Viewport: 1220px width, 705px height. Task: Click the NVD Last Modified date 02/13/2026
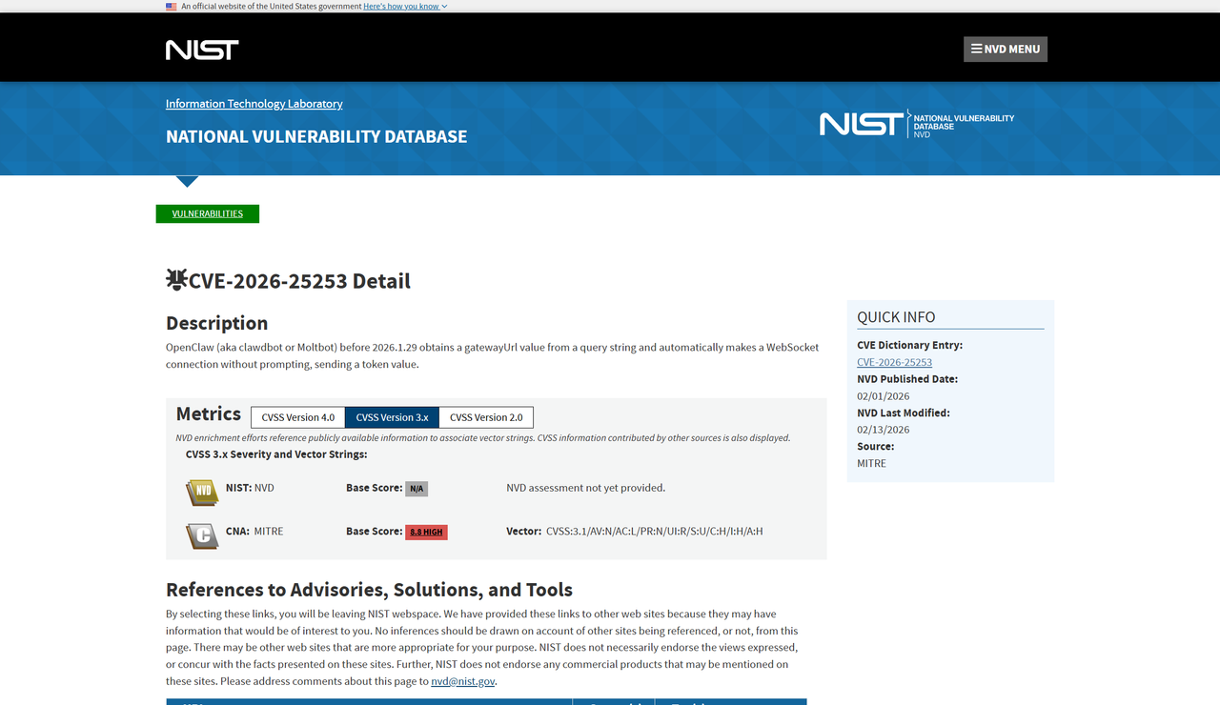884,430
